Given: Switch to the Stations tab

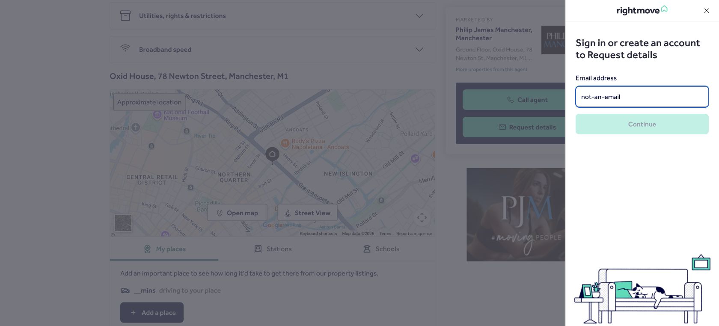Looking at the screenshot, I should tap(273, 249).
